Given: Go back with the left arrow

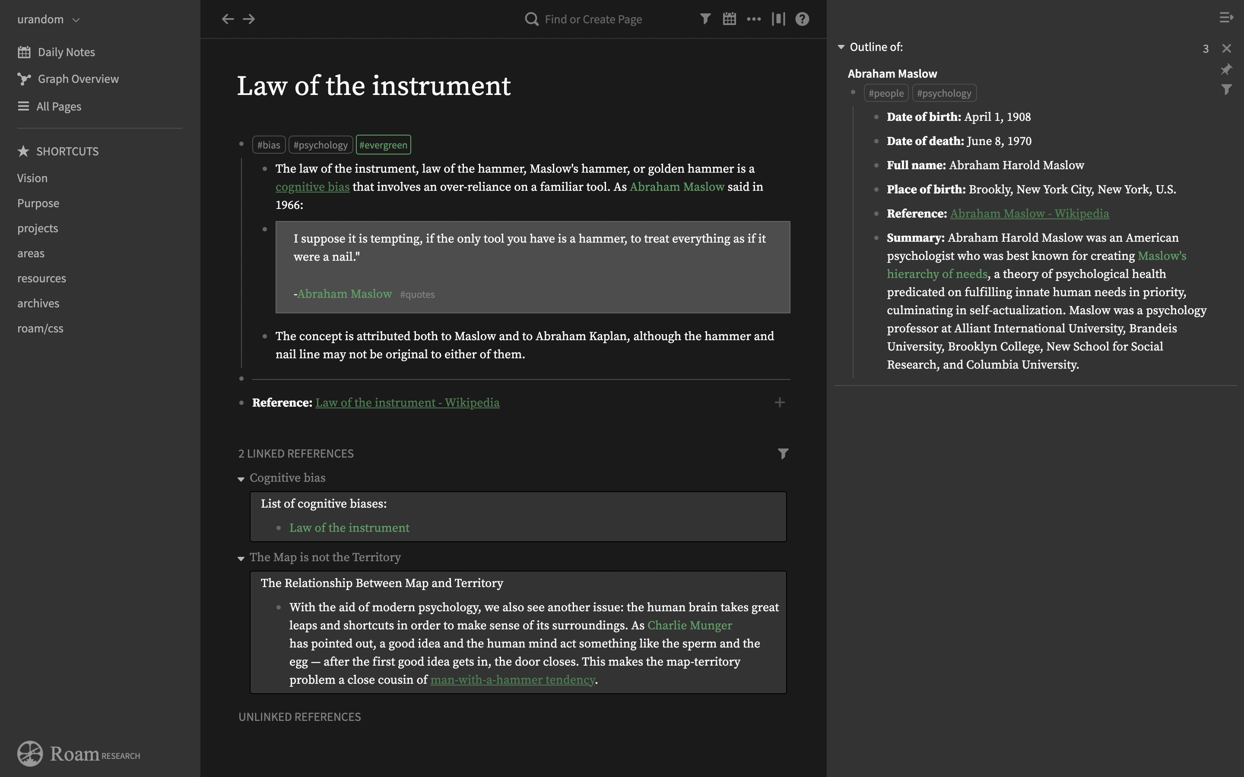Looking at the screenshot, I should [x=228, y=19].
